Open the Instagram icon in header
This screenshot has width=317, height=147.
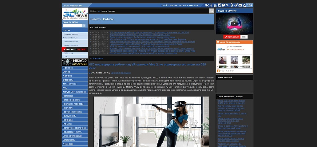click(219, 5)
